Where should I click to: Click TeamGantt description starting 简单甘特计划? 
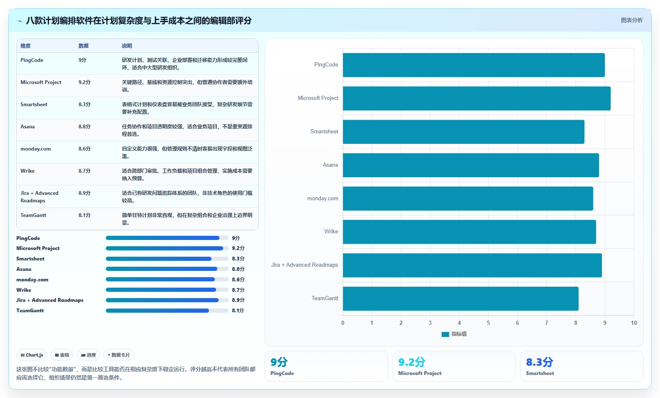187,219
